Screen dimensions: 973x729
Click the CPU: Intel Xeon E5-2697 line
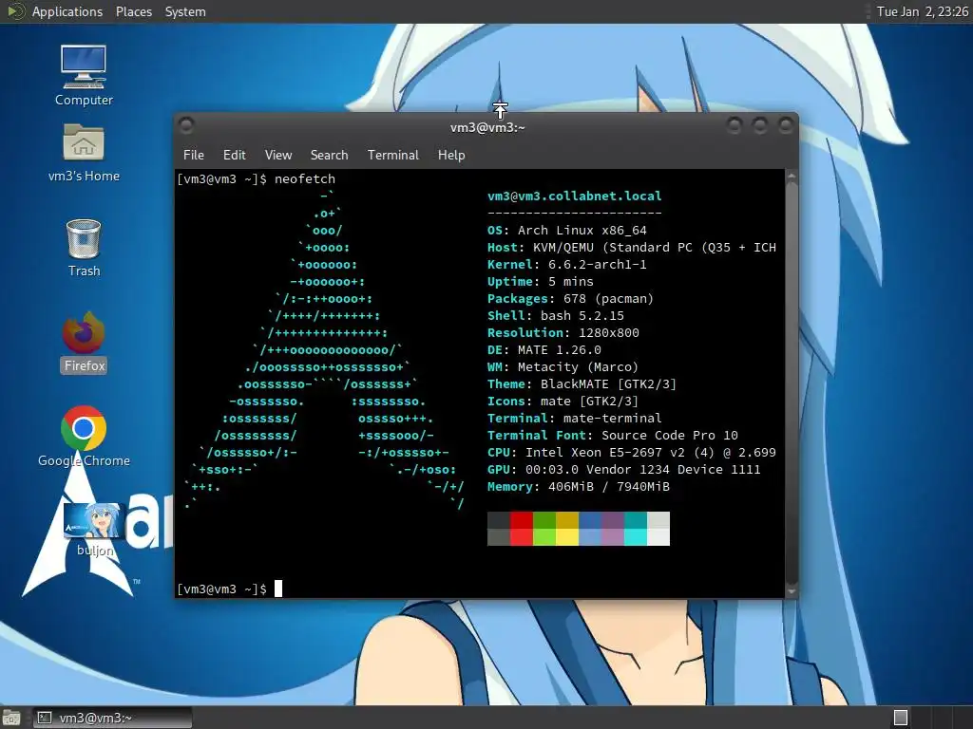(x=632, y=453)
